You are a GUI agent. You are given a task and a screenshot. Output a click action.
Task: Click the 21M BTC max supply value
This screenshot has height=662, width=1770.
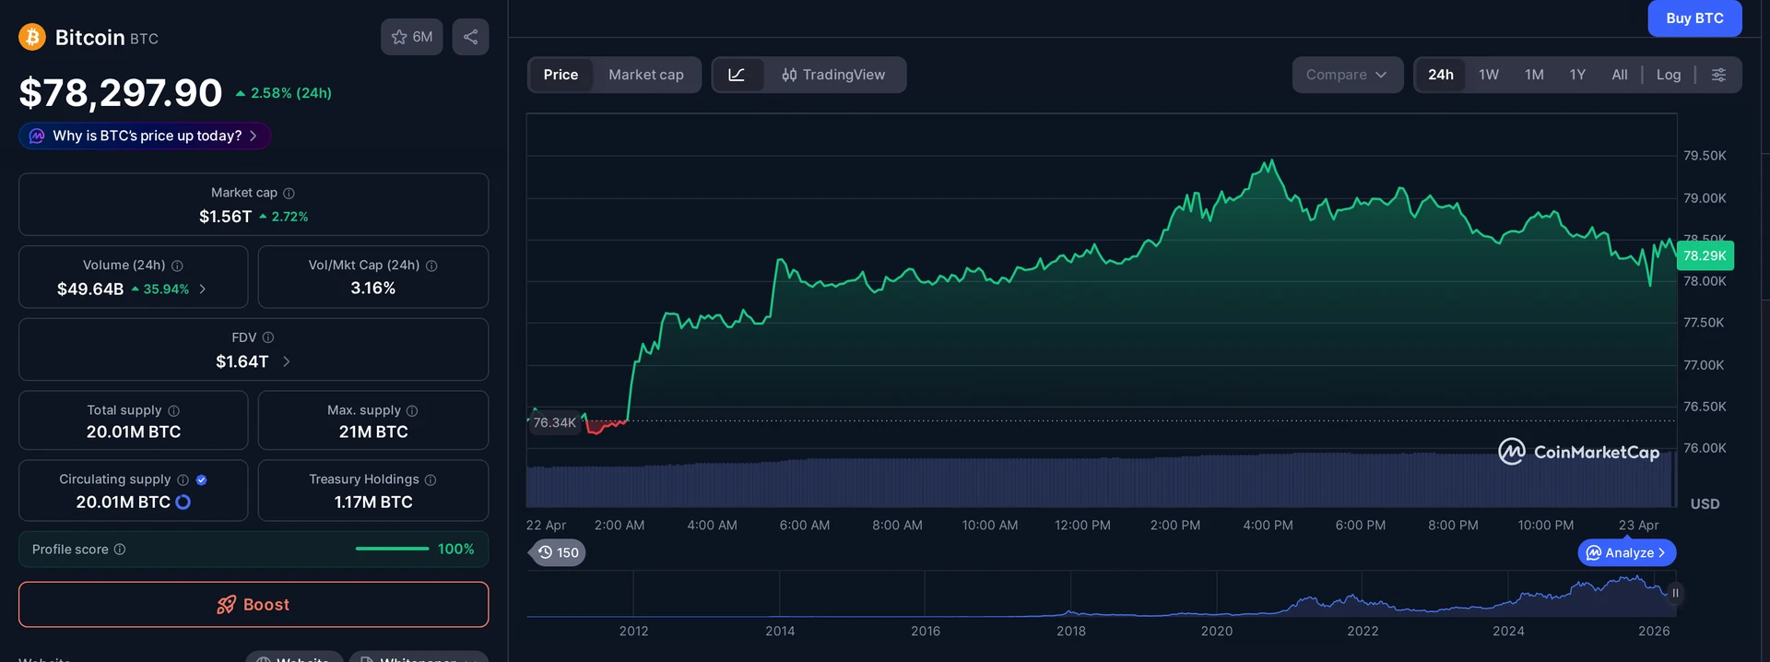point(373,431)
